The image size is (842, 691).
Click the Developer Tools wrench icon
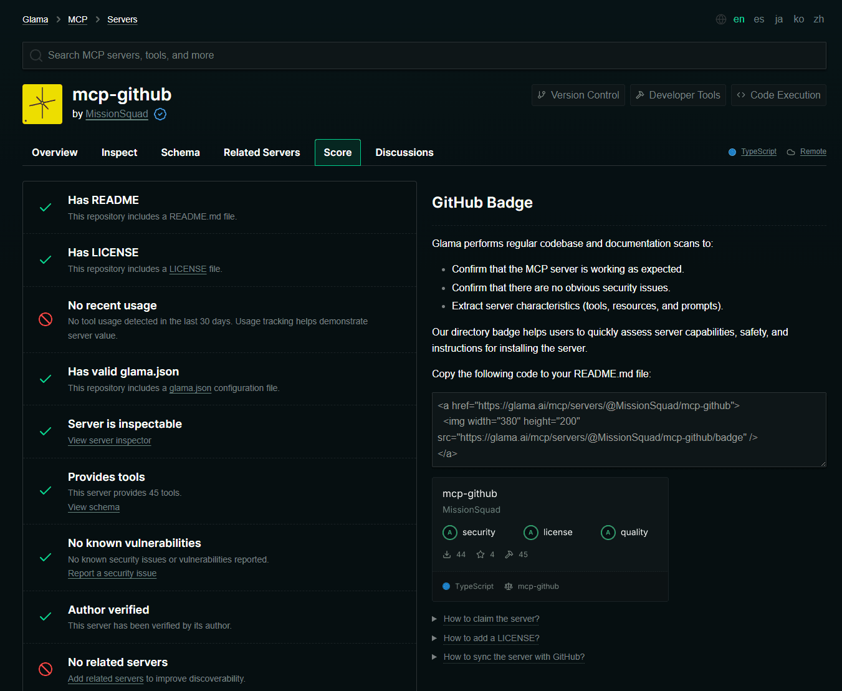point(641,95)
